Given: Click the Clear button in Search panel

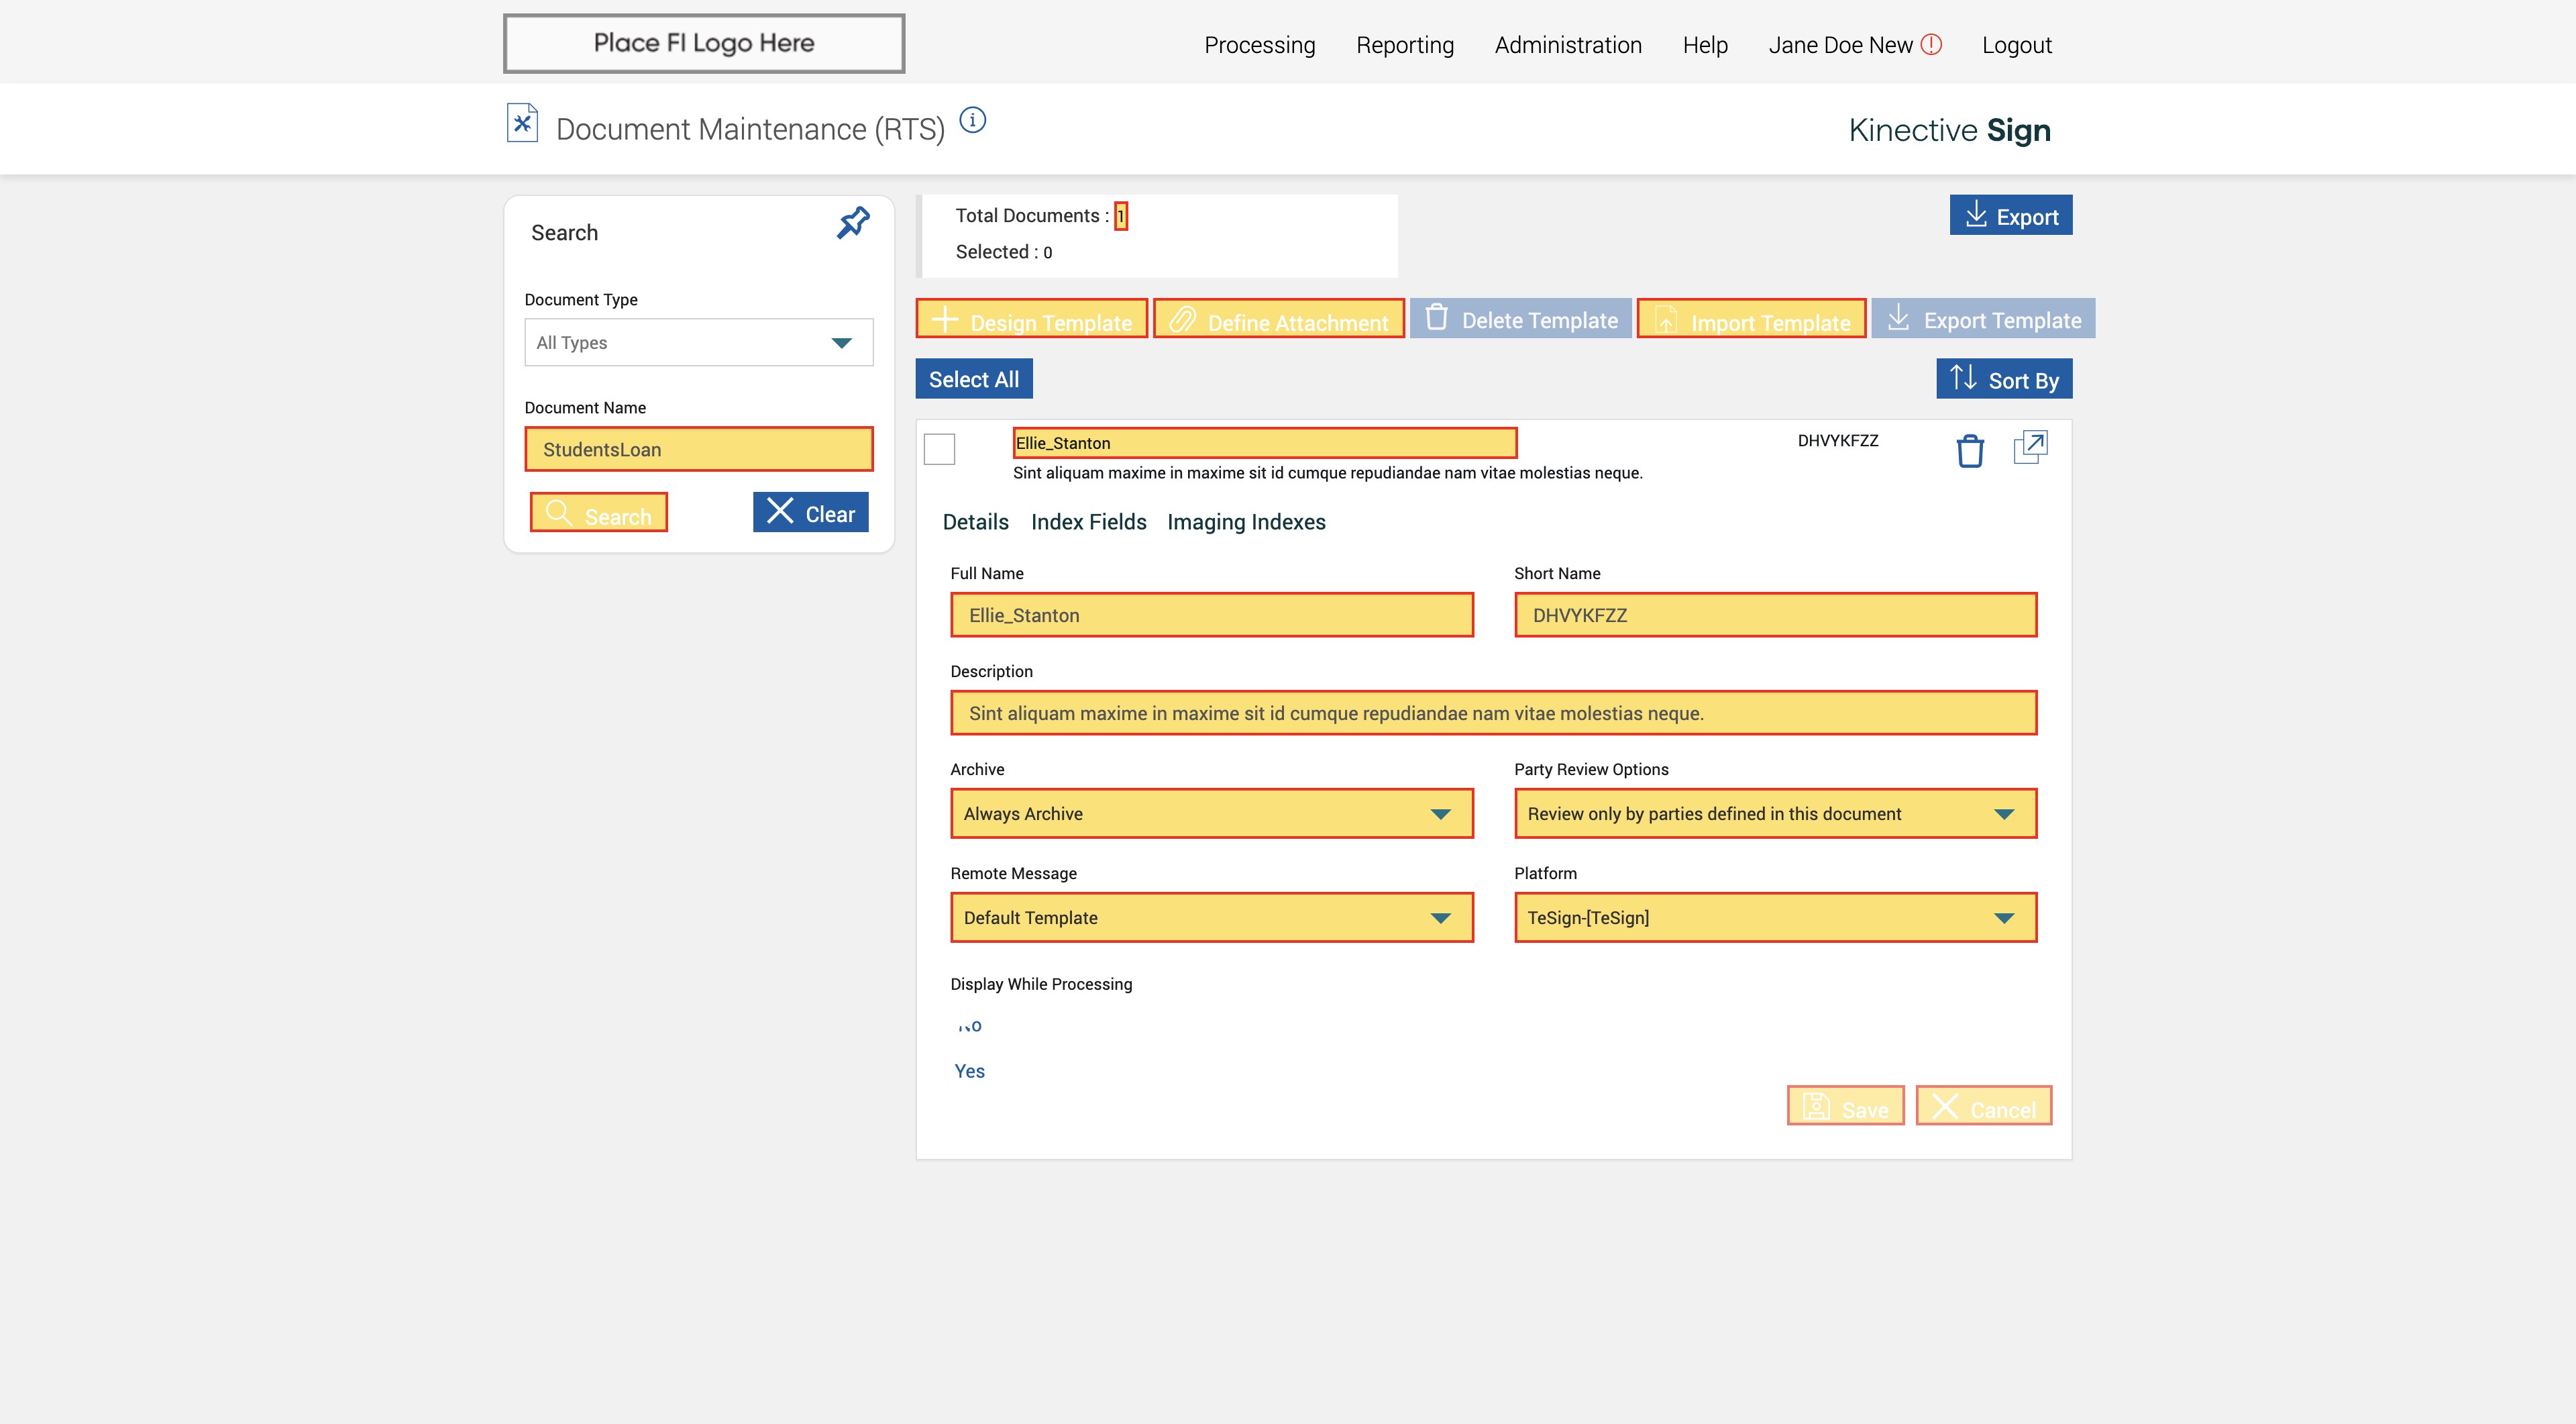Looking at the screenshot, I should click(x=810, y=513).
